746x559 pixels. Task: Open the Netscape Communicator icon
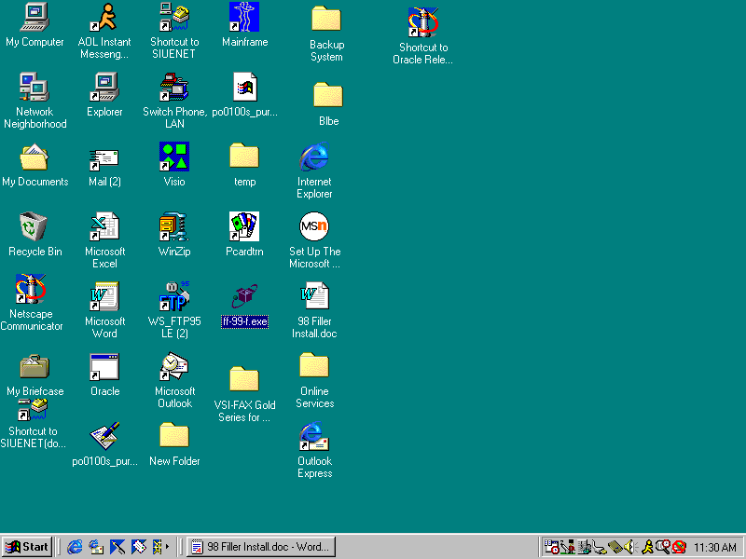coord(32,290)
